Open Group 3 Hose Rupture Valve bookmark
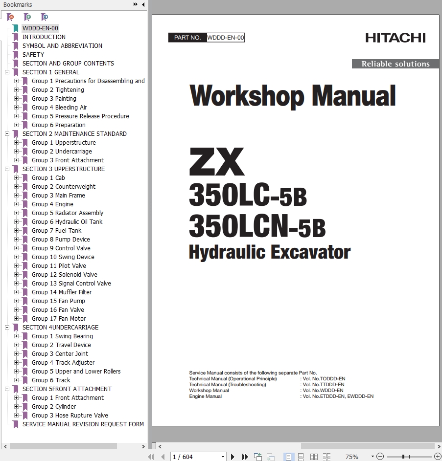 pyautogui.click(x=70, y=416)
